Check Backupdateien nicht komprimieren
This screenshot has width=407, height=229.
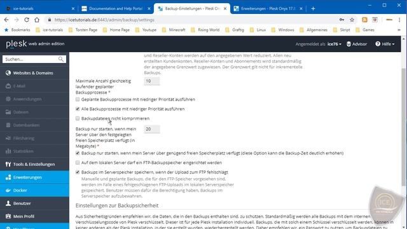[78, 118]
